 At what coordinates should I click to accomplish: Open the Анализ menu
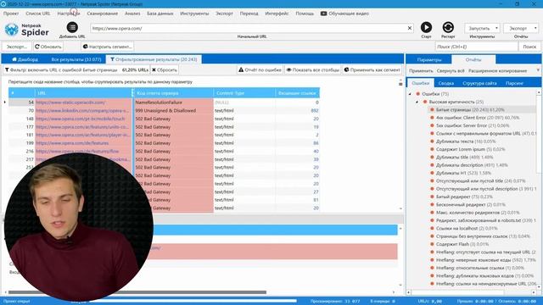[x=132, y=14]
